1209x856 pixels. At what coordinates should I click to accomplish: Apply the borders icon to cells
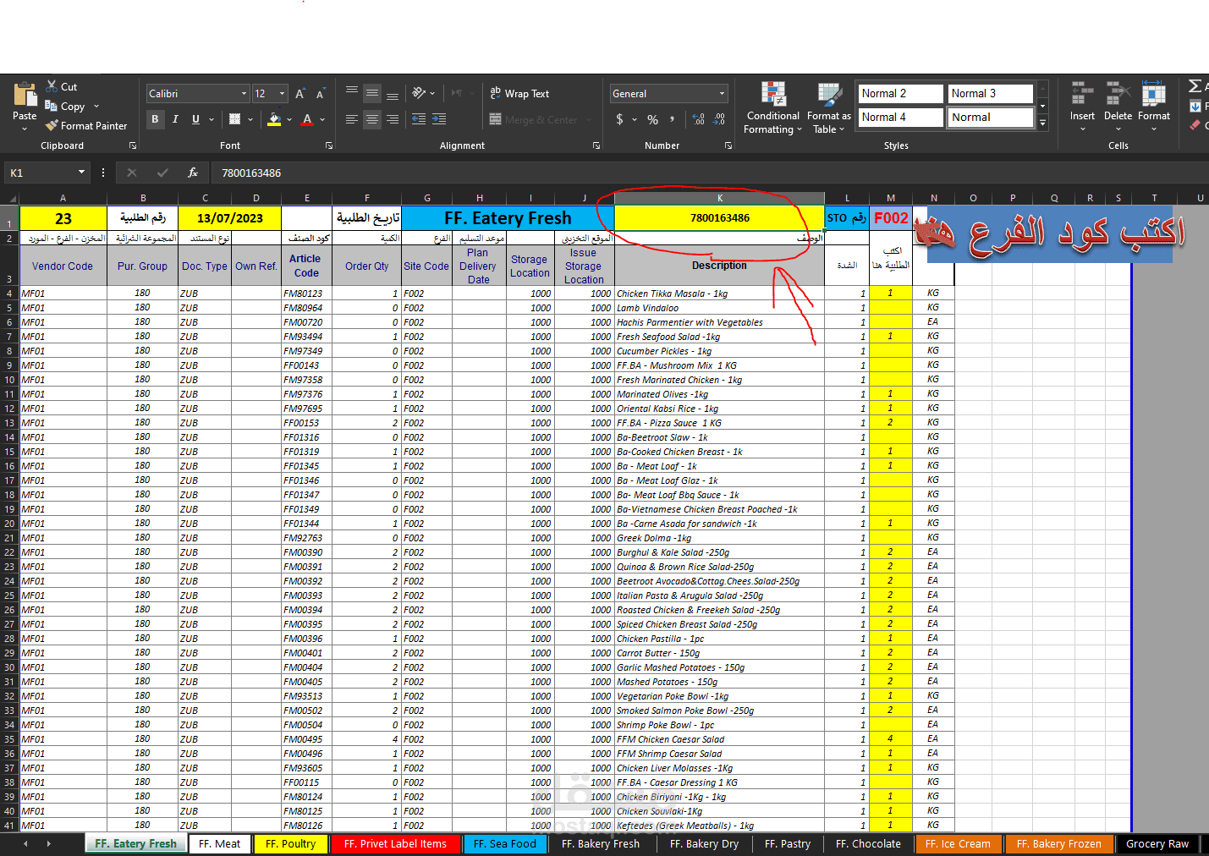[235, 119]
